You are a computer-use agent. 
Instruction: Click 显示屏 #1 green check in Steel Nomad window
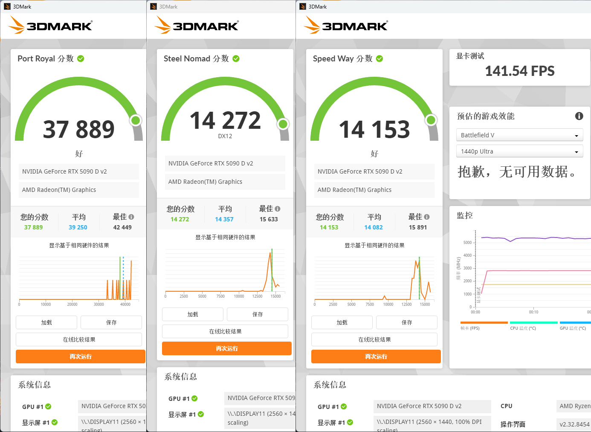(x=201, y=414)
